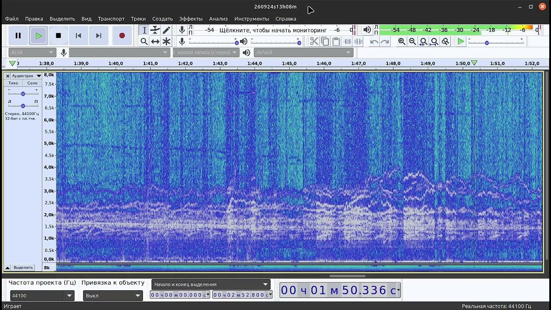The height and width of the screenshot is (310, 551).
Task: Select the Draw (pencil) tool
Action: [x=167, y=30]
